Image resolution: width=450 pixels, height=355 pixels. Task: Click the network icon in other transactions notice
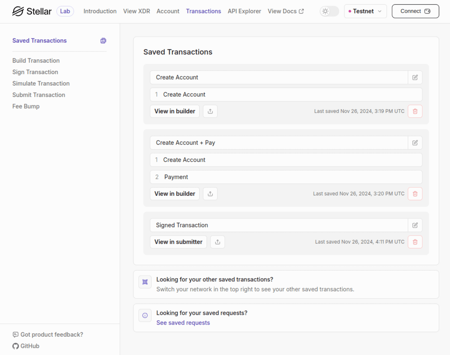145,282
